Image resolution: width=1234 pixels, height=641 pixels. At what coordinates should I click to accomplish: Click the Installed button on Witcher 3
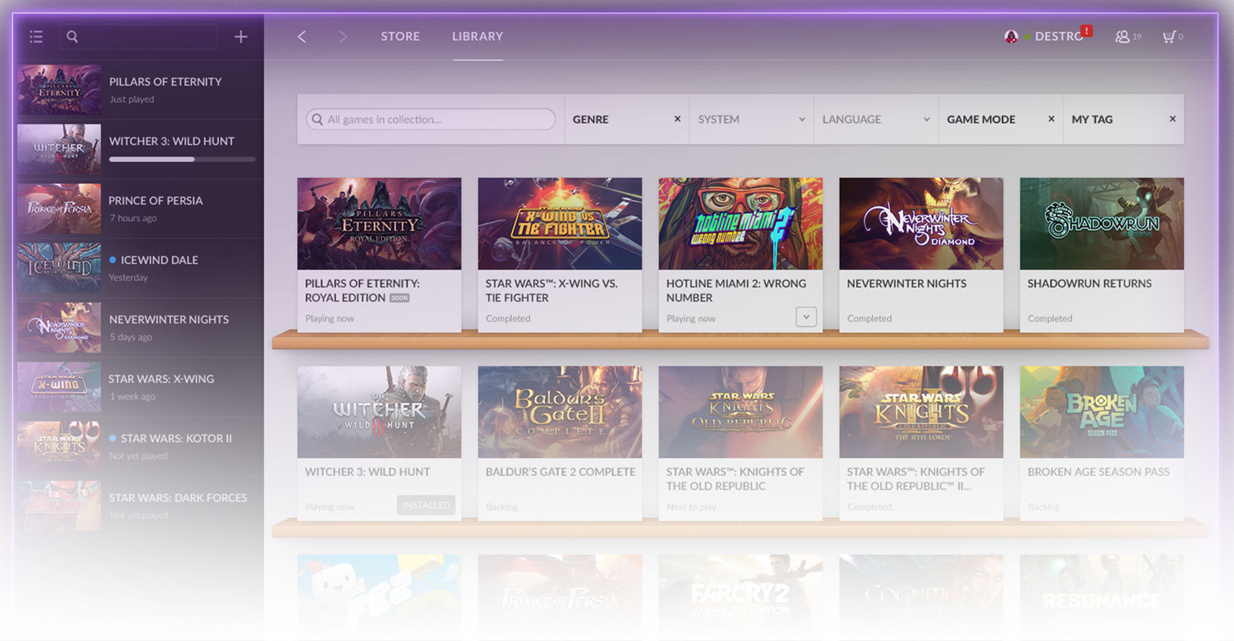point(426,505)
